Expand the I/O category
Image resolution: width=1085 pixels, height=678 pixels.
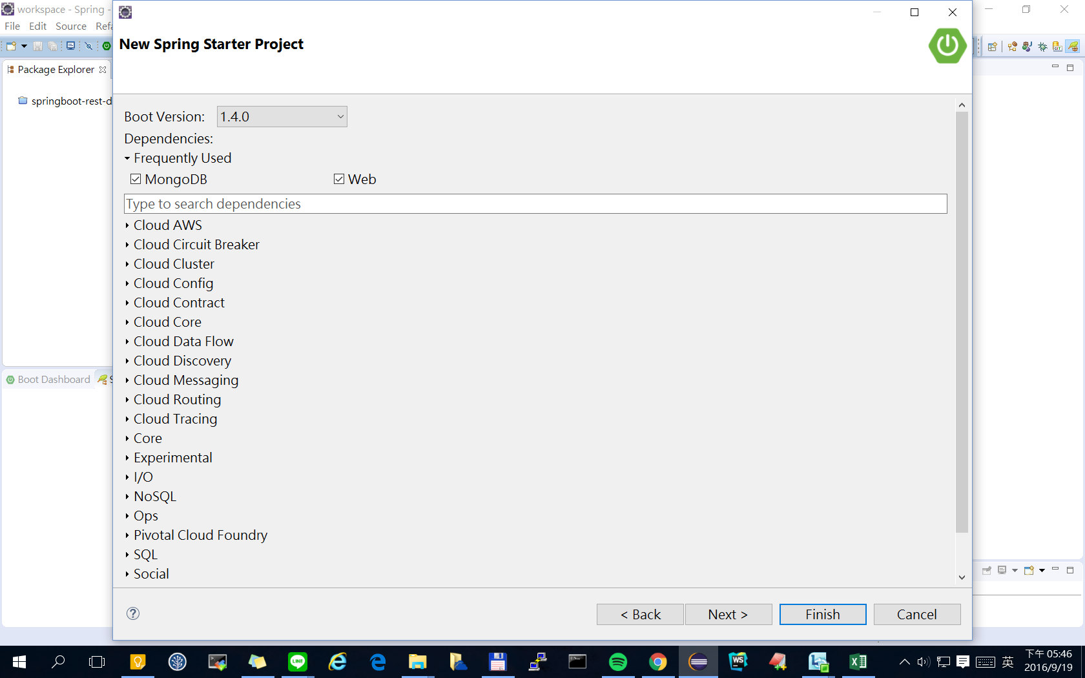[127, 477]
